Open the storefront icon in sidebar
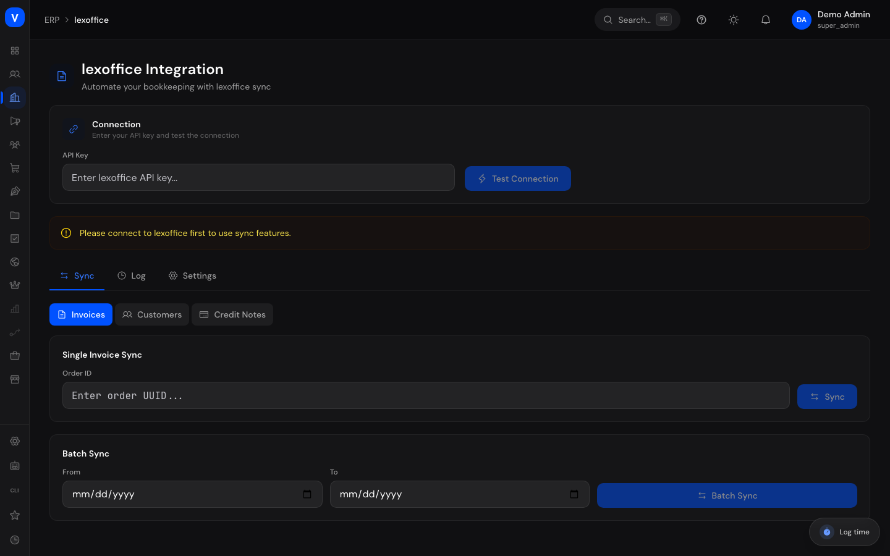Screen dimensions: 890x556 [15, 379]
